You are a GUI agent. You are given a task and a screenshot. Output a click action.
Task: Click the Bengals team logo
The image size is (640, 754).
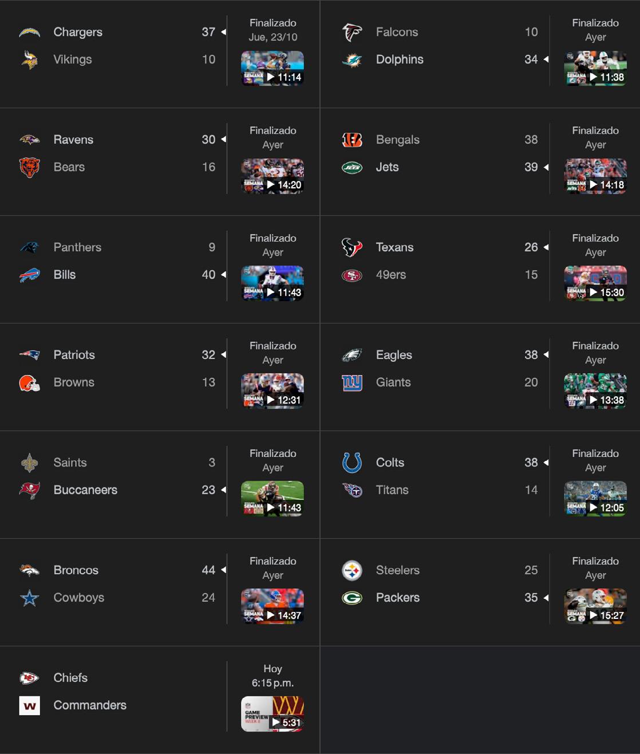coord(351,140)
